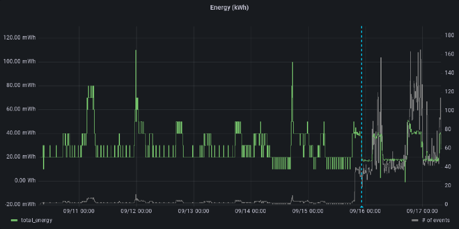Click the 120.00 mWh y-axis label
Viewport: 459px width, 229px height.
click(20, 38)
